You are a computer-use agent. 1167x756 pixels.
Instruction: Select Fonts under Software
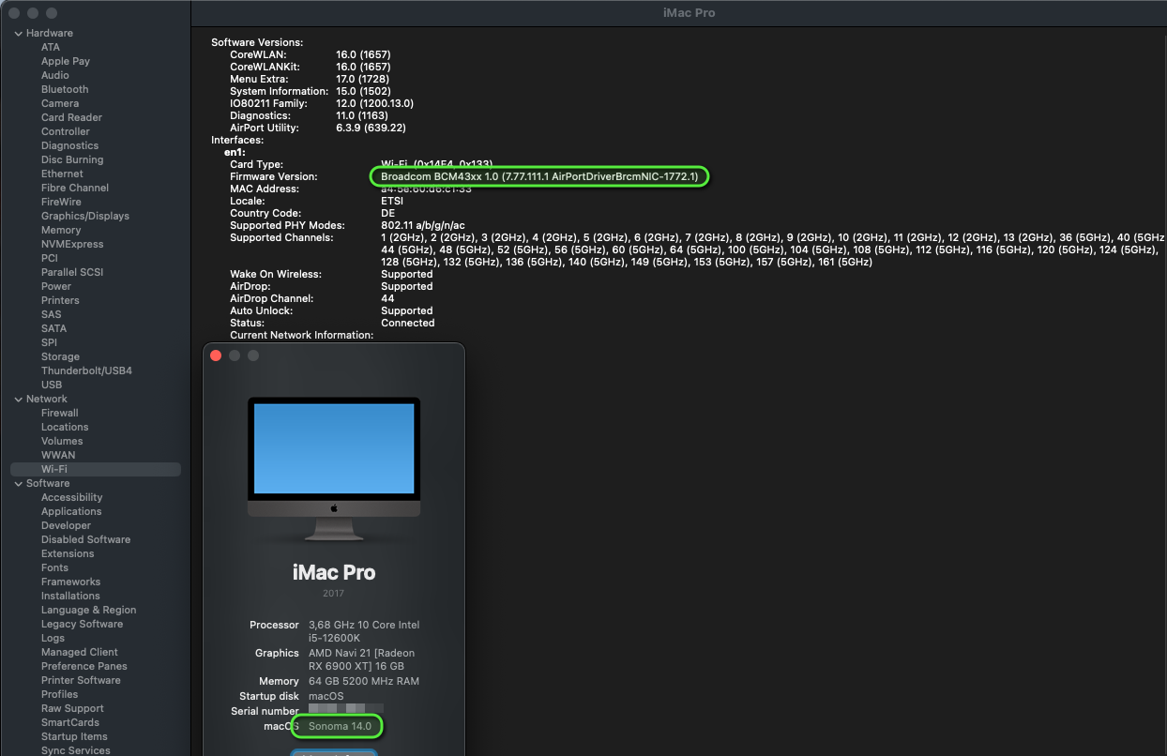pyautogui.click(x=54, y=567)
